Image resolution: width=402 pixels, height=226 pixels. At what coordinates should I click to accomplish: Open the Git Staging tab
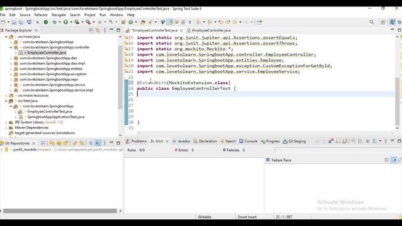tap(295, 141)
